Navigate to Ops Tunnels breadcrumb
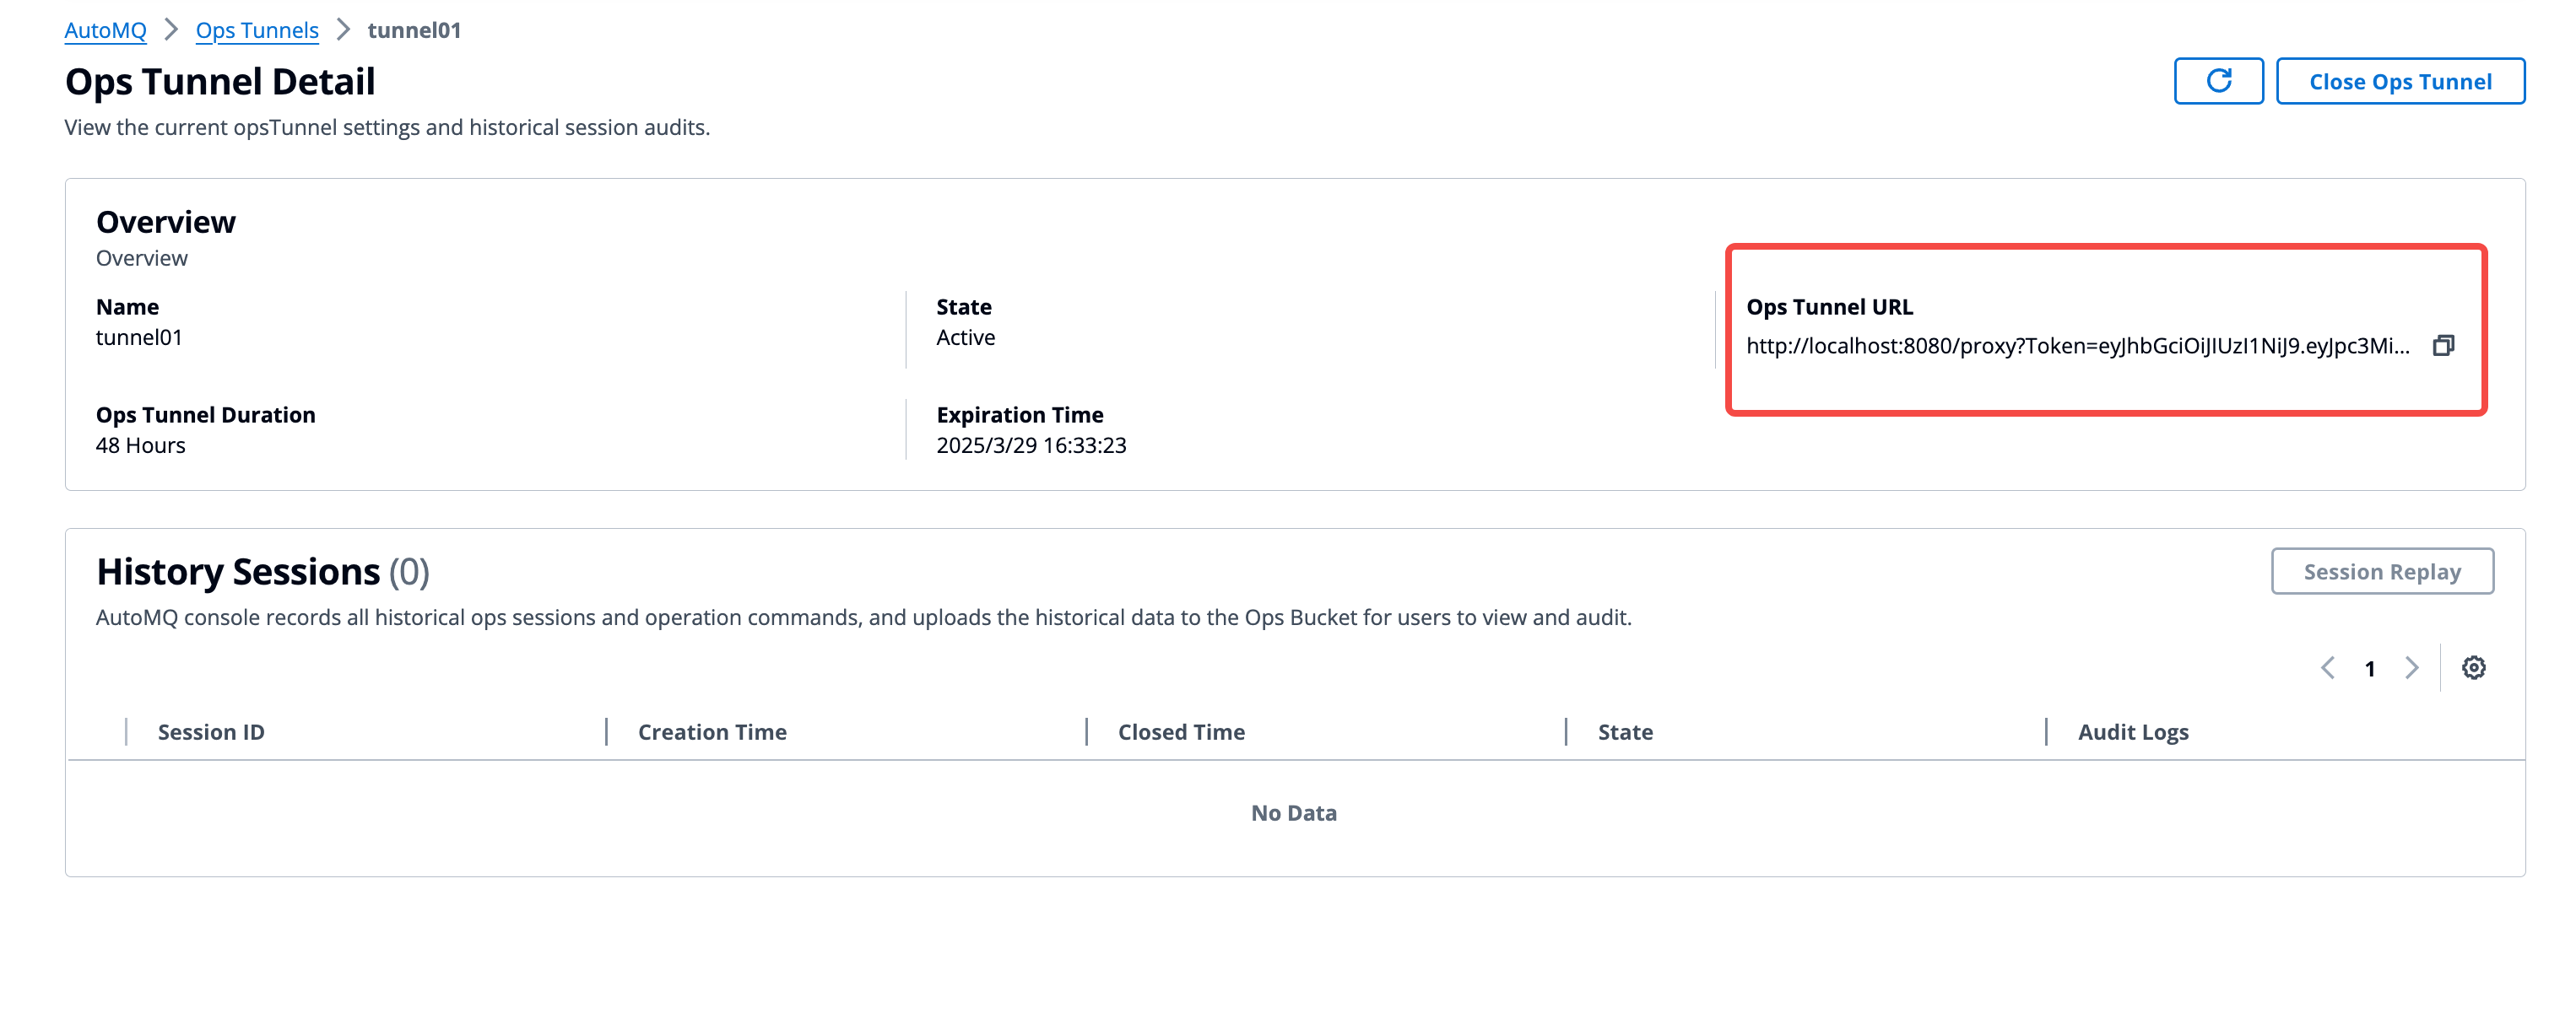 [257, 30]
